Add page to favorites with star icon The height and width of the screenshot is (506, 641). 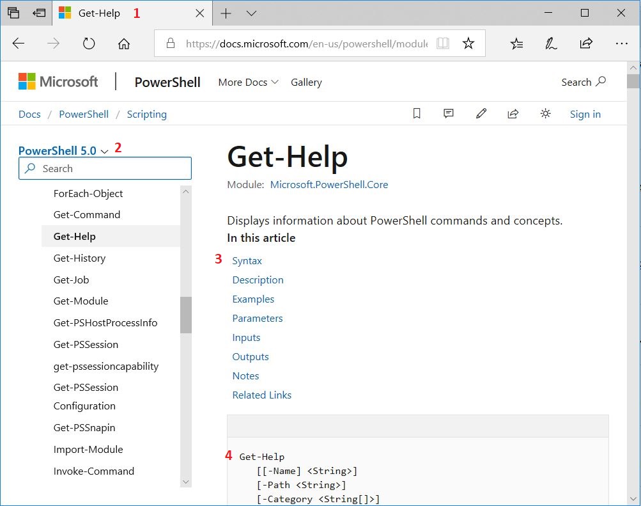[x=468, y=43]
